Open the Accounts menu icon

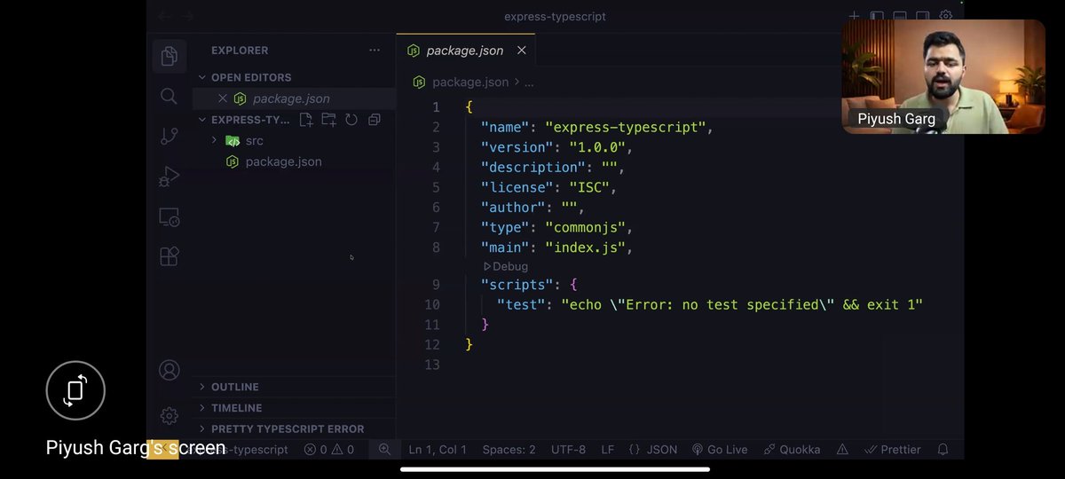point(169,370)
